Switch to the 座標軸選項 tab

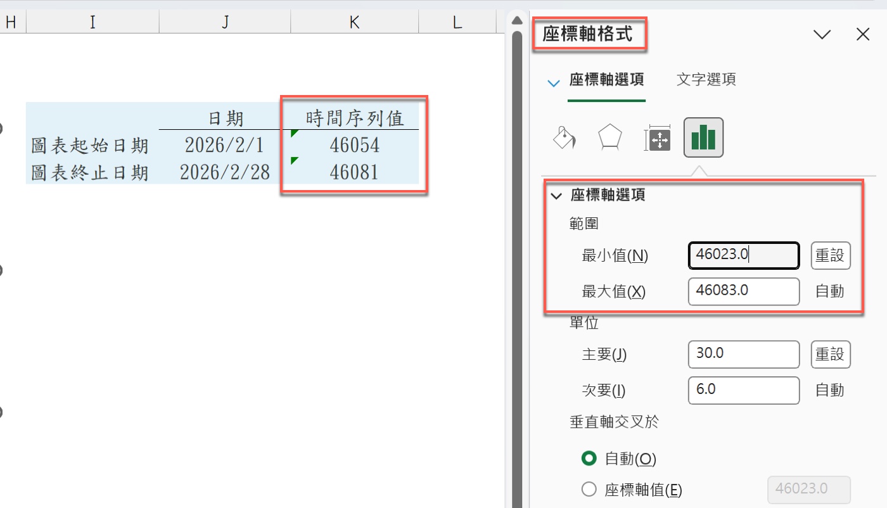(x=606, y=80)
